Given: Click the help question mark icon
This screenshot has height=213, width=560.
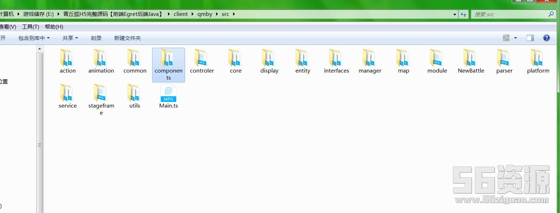Looking at the screenshot, I should [x=546, y=38].
